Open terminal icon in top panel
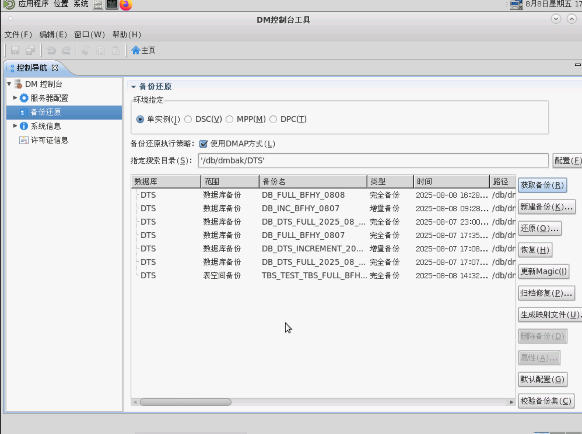Viewport: 582px width, 434px height. [x=112, y=5]
